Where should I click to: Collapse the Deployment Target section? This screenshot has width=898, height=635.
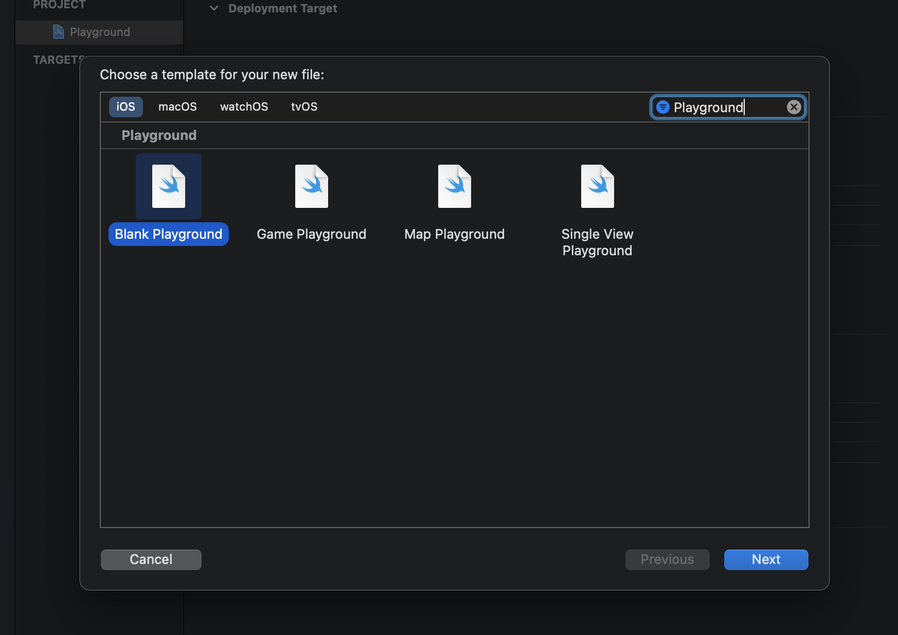[214, 8]
